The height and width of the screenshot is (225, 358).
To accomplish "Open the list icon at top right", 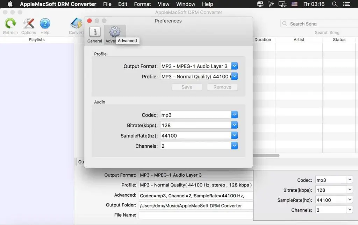I will coord(346,4).
